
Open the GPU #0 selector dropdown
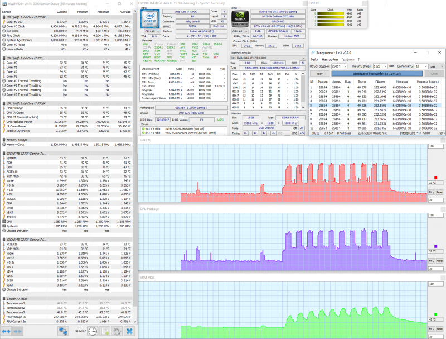(240, 31)
